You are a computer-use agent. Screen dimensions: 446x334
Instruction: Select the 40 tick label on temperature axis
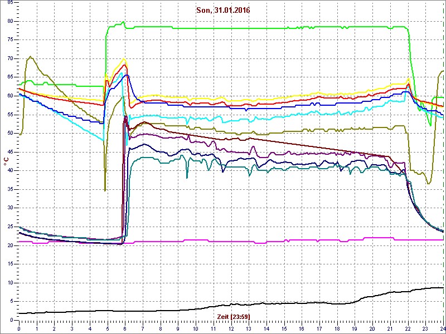(x=10, y=171)
